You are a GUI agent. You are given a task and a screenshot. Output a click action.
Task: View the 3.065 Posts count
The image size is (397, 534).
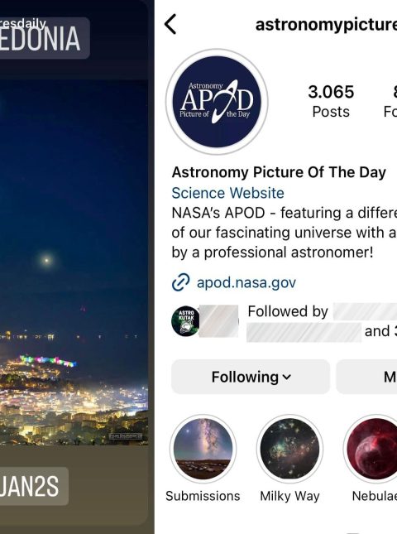click(x=331, y=101)
